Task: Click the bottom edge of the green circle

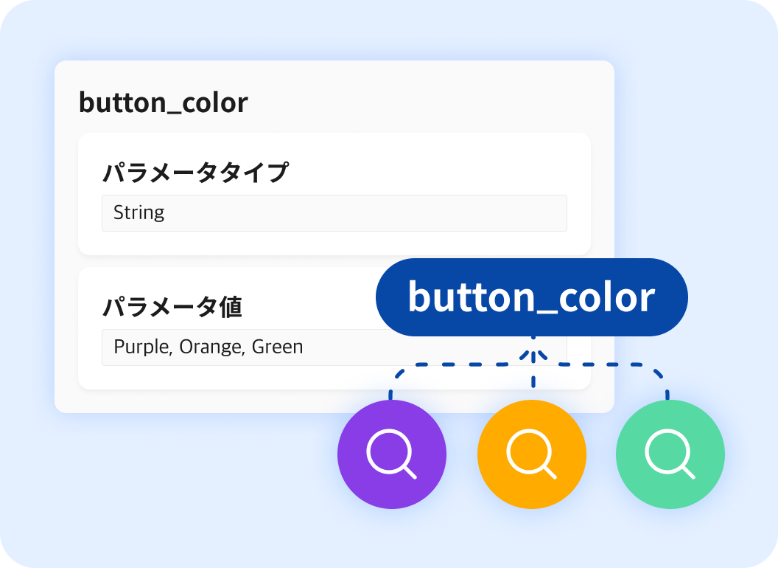Action: point(670,506)
